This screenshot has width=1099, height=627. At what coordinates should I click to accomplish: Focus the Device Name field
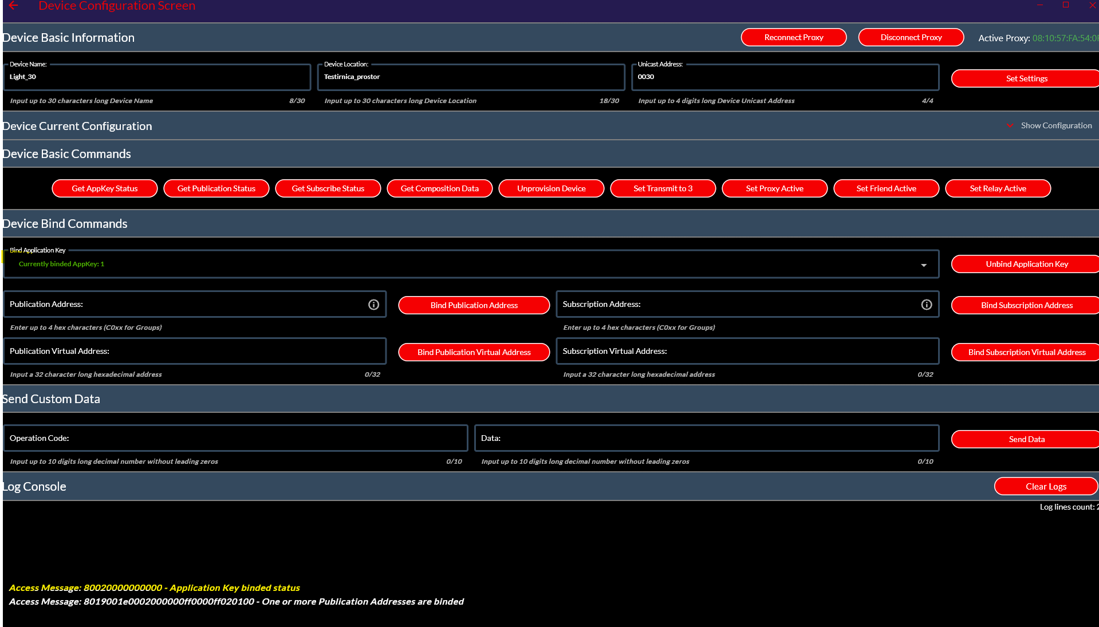(157, 77)
